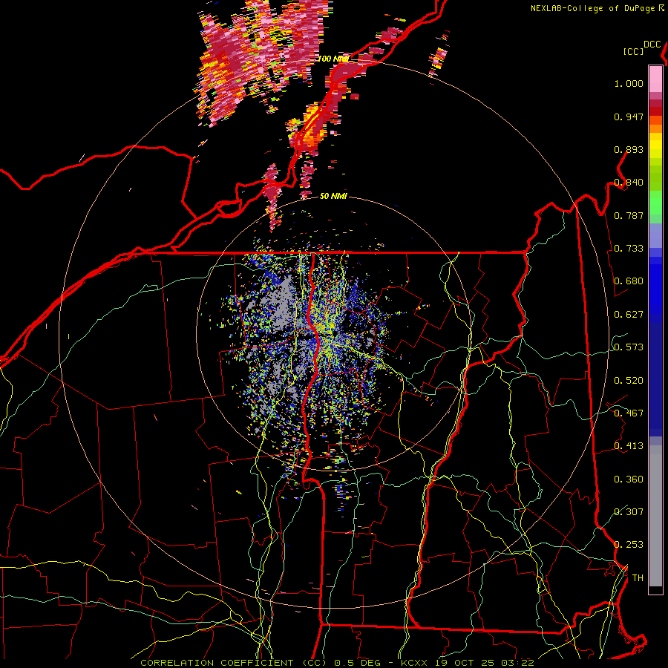Viewport: 668px width, 668px height.
Task: Select the 0.253 legend value
Action: (x=629, y=545)
